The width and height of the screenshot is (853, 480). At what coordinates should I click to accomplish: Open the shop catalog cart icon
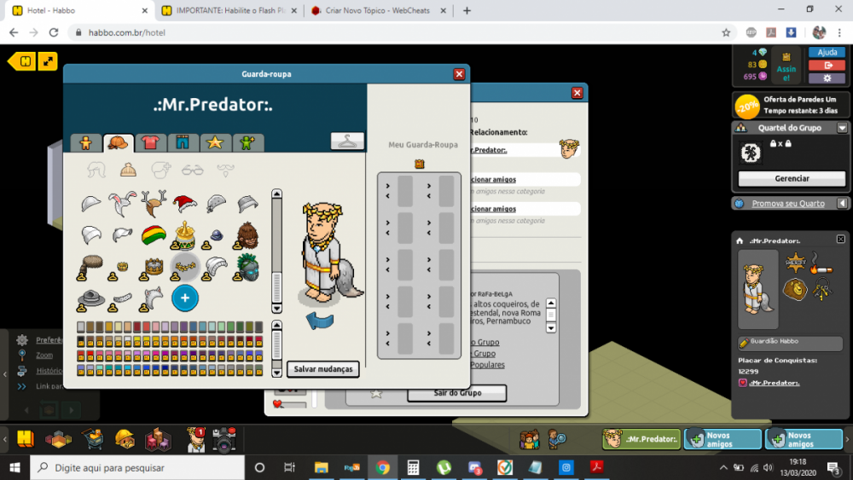pos(92,439)
